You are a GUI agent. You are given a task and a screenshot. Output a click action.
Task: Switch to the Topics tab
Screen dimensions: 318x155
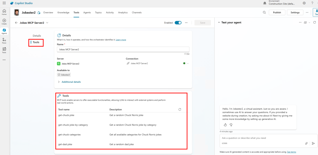pyautogui.click(x=98, y=12)
